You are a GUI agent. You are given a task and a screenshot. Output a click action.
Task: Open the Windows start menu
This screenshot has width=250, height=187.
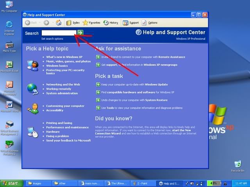11,183
